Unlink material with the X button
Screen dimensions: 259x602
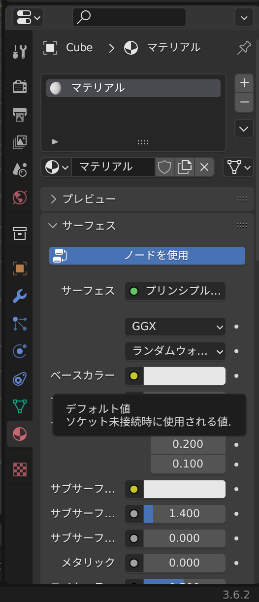click(x=204, y=167)
